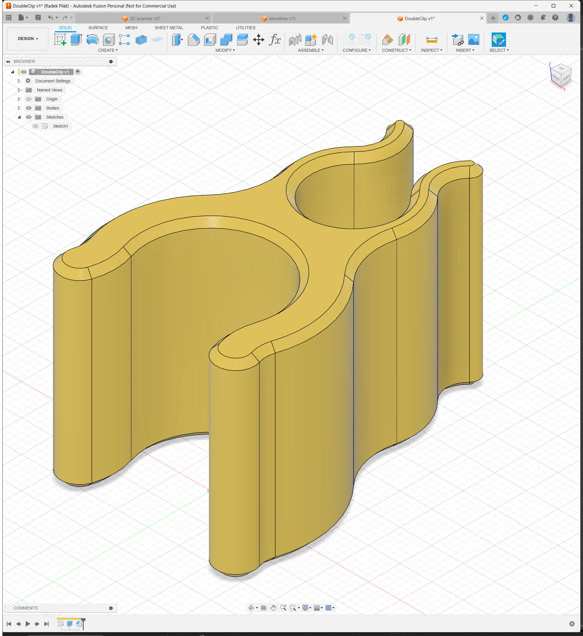Open the CREATE menu dropdown
Screen dimensions: 583x636
click(108, 51)
